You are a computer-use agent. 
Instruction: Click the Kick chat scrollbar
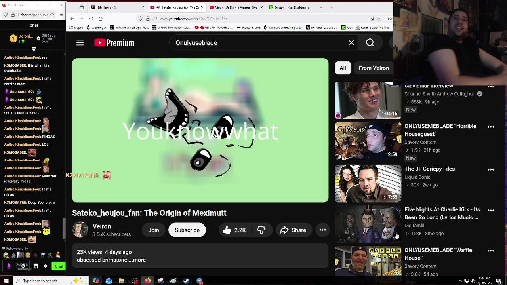coord(64,228)
